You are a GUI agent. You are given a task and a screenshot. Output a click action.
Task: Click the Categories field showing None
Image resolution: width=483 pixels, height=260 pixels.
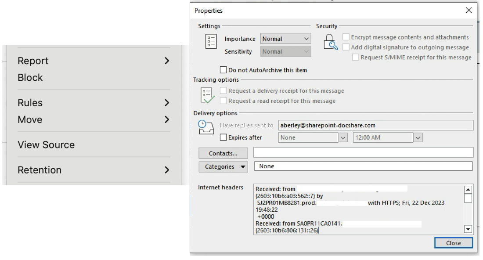click(364, 166)
